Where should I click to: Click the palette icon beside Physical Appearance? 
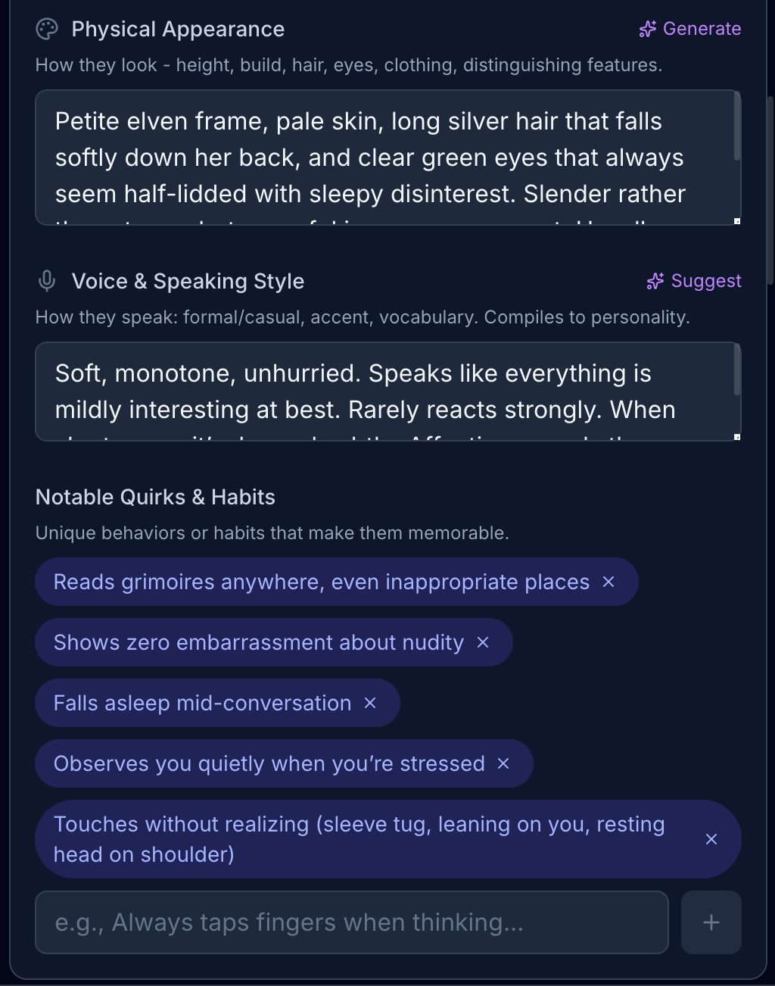pos(47,30)
